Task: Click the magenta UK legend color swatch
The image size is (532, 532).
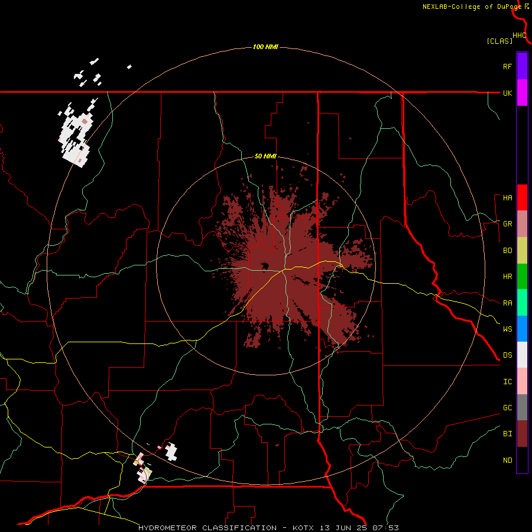Action: point(522,93)
